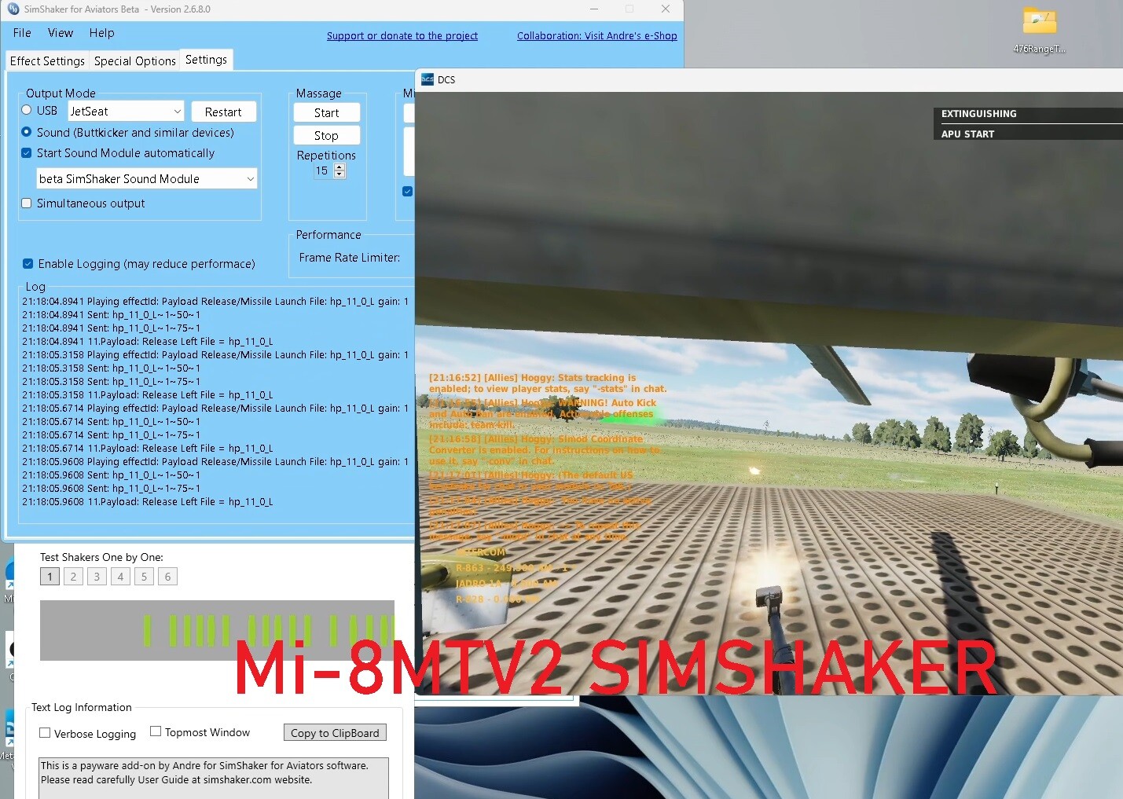Open the beta SimShaker Sound Module dropdown

click(x=147, y=178)
